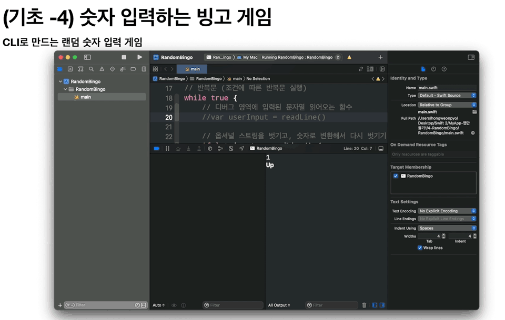Open the Breakpoint navigator icon
505x320 pixels.
[x=133, y=69]
